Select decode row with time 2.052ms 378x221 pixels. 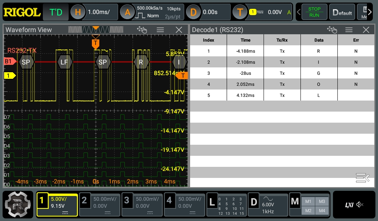282,84
